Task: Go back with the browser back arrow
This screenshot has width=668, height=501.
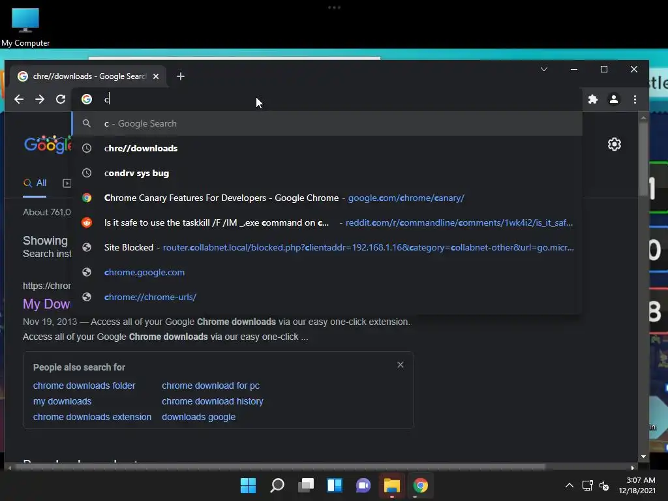Action: (x=19, y=99)
